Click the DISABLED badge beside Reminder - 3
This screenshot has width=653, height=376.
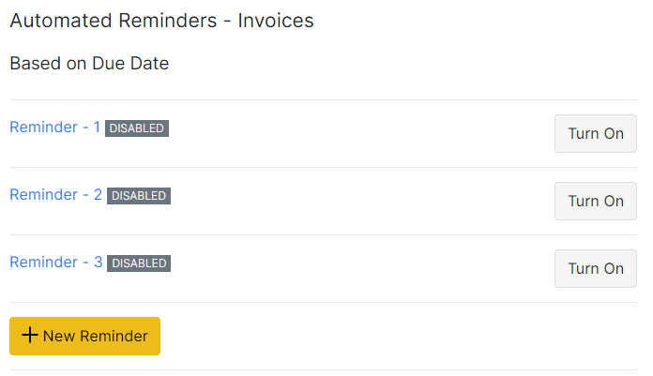point(139,263)
